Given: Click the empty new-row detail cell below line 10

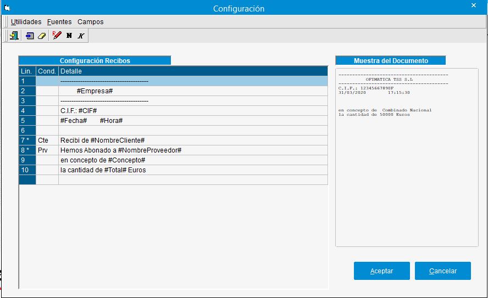Looking at the screenshot, I should click(x=193, y=180).
